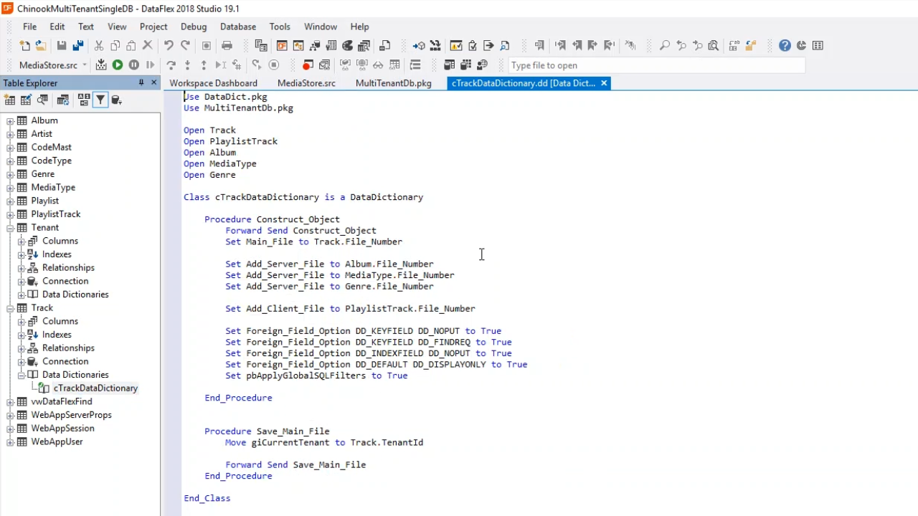Click the red breakpoint toggle icon

pos(308,65)
